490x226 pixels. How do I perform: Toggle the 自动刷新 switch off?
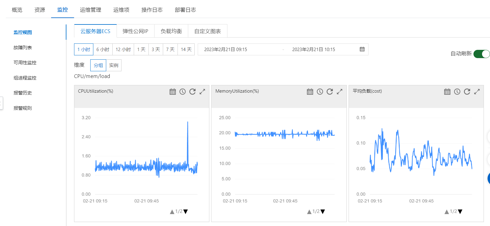click(x=481, y=54)
